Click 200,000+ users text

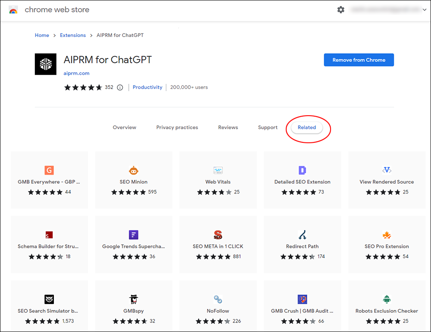(x=189, y=87)
